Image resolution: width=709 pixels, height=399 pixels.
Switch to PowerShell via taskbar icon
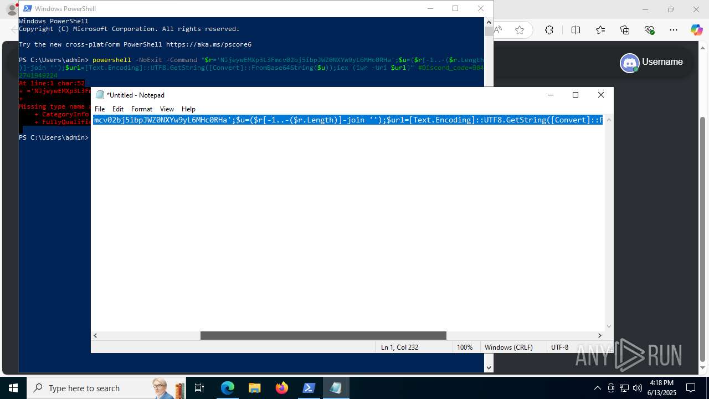(x=309, y=388)
